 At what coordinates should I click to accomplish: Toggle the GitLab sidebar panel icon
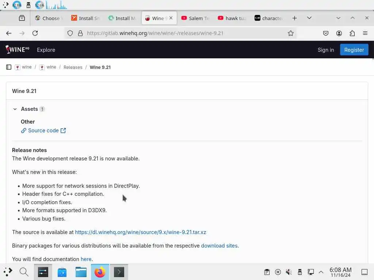tap(9, 67)
